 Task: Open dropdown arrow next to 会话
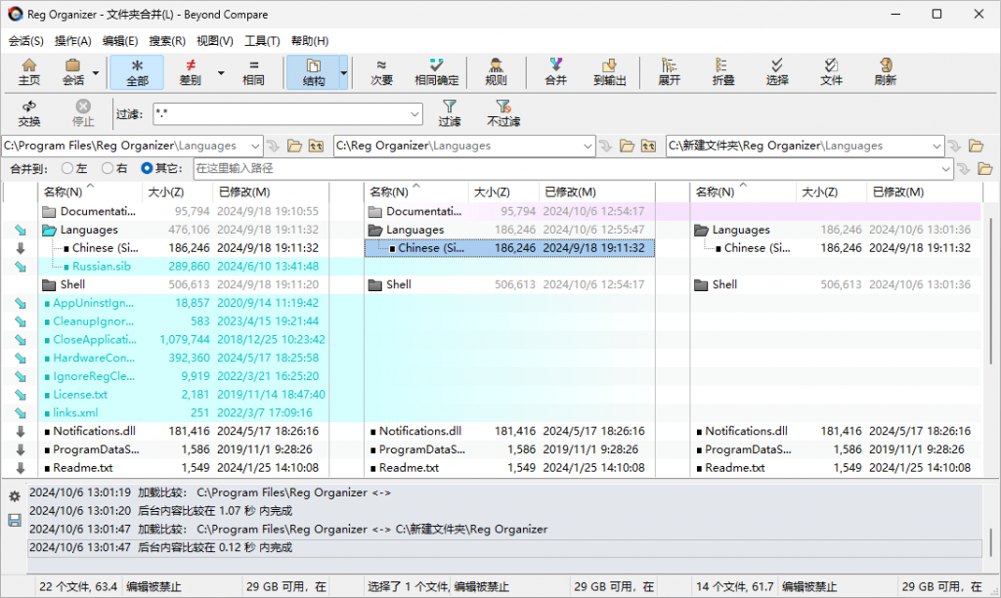coord(96,72)
